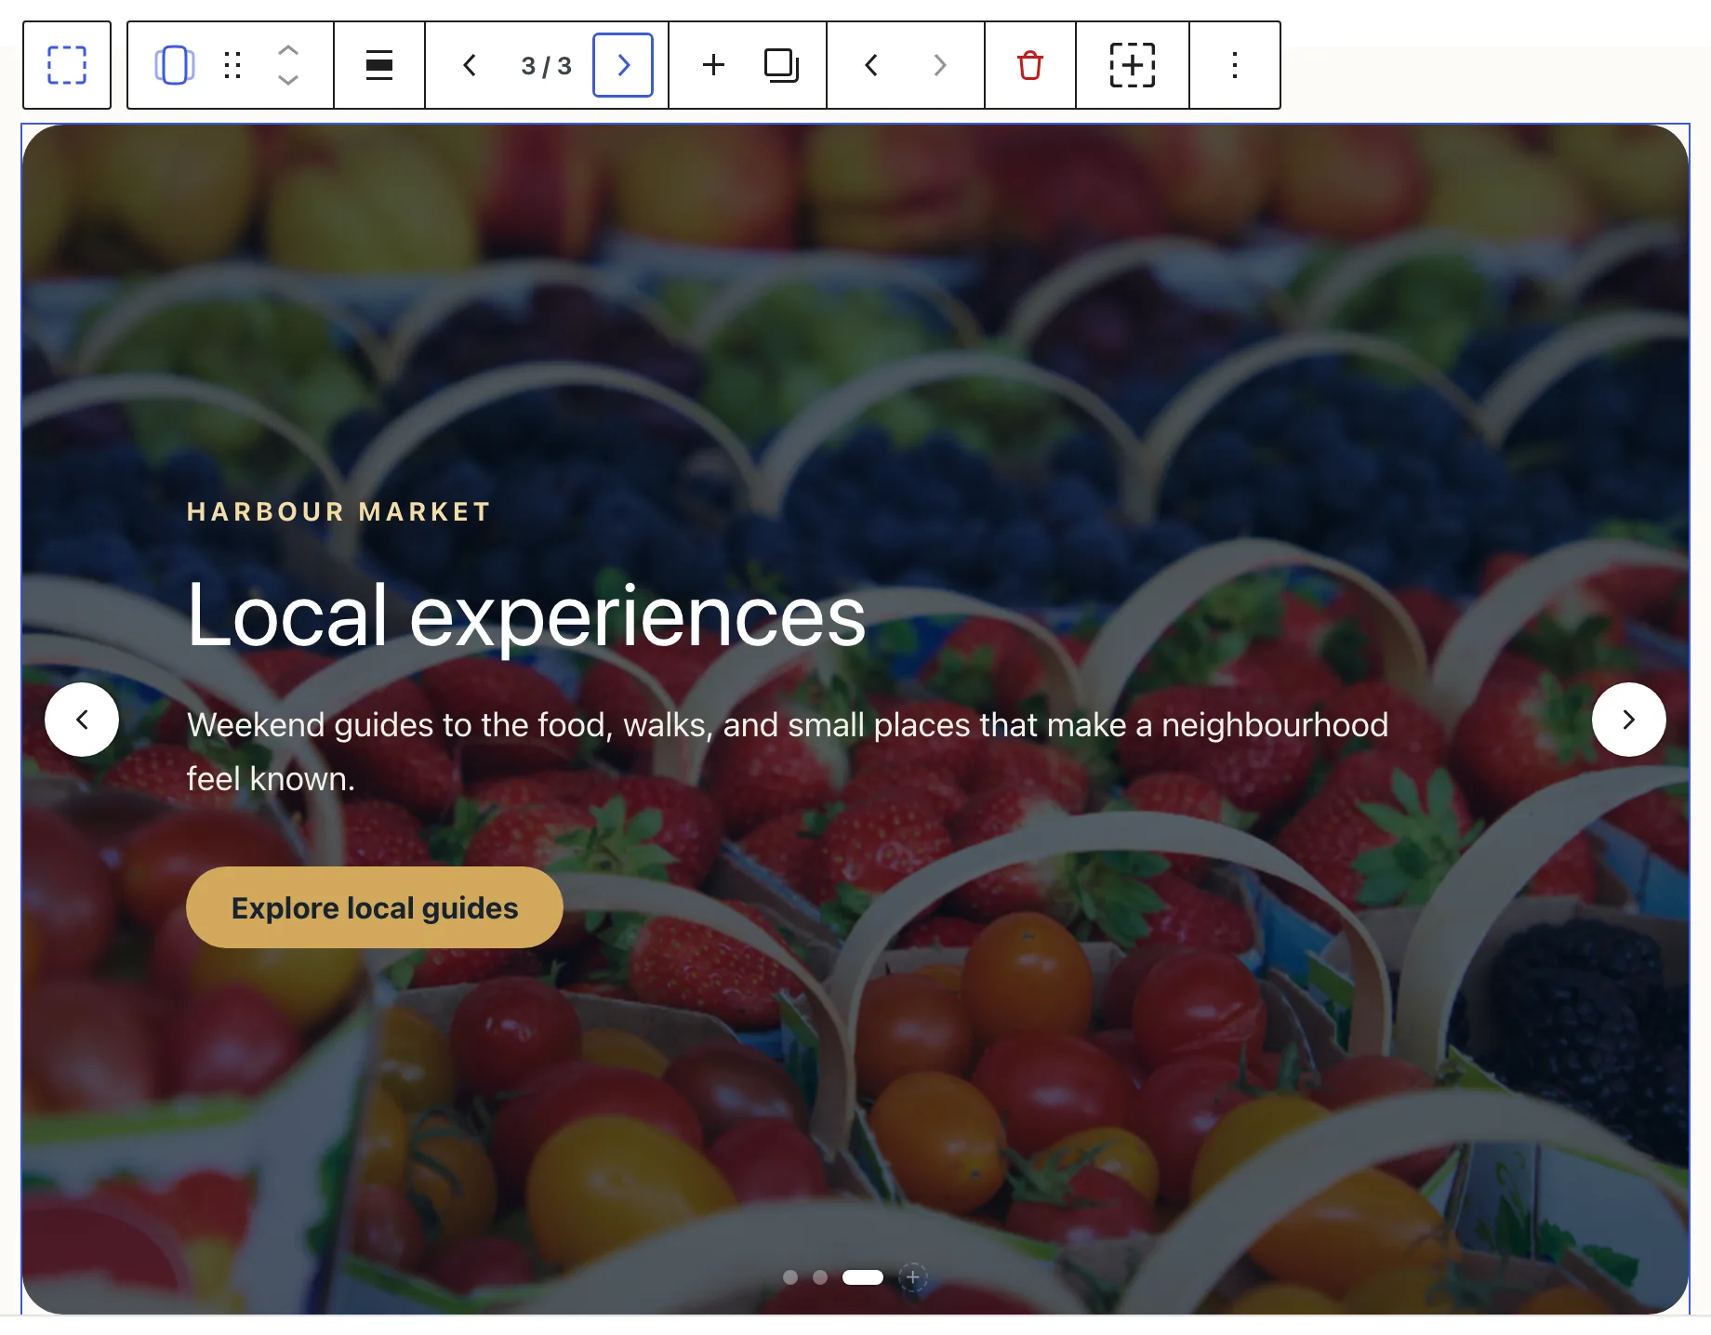The width and height of the screenshot is (1711, 1335).
Task: Select the parent block dashed-square icon
Action: [x=67, y=65]
